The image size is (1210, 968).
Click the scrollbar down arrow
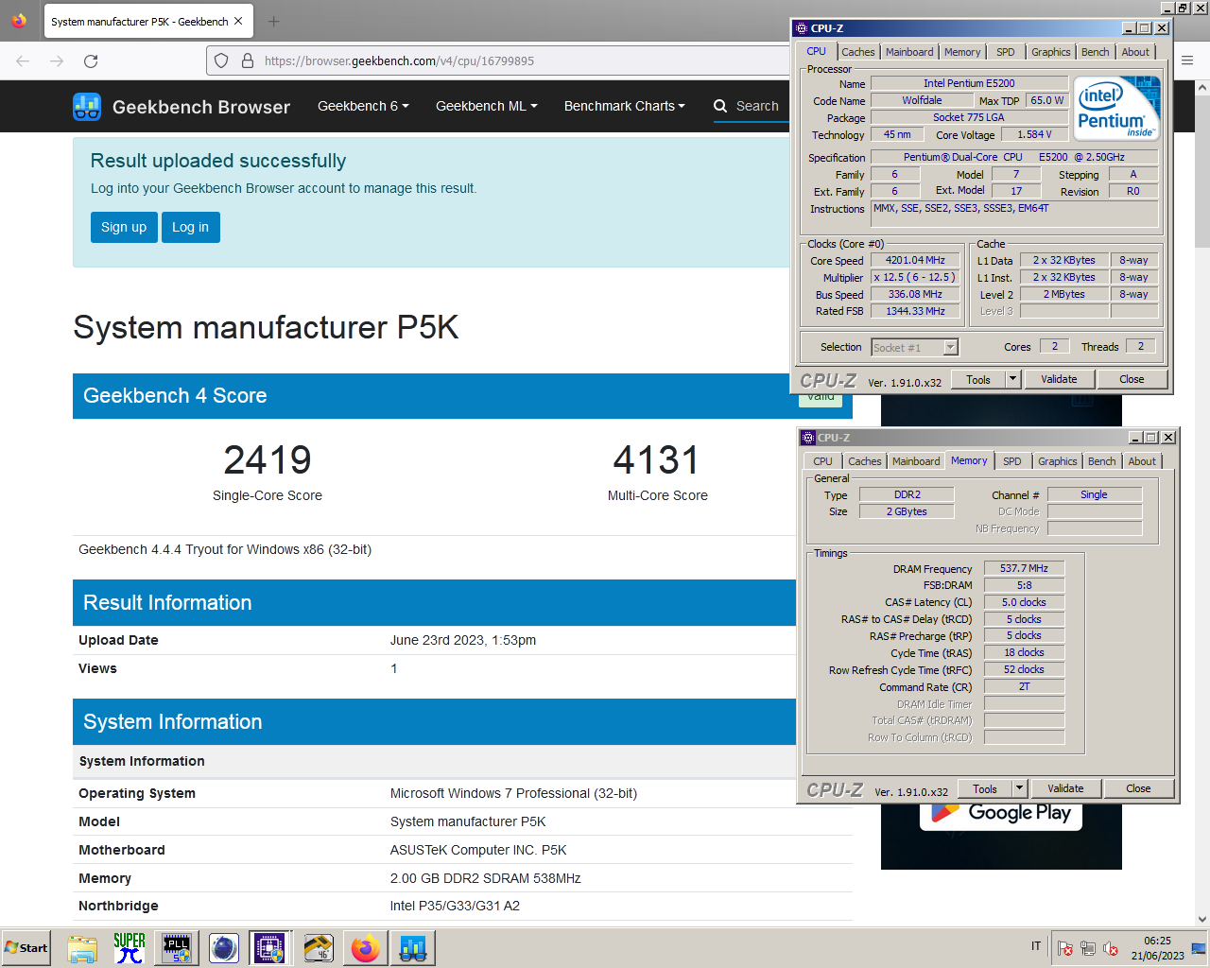pos(1202,919)
